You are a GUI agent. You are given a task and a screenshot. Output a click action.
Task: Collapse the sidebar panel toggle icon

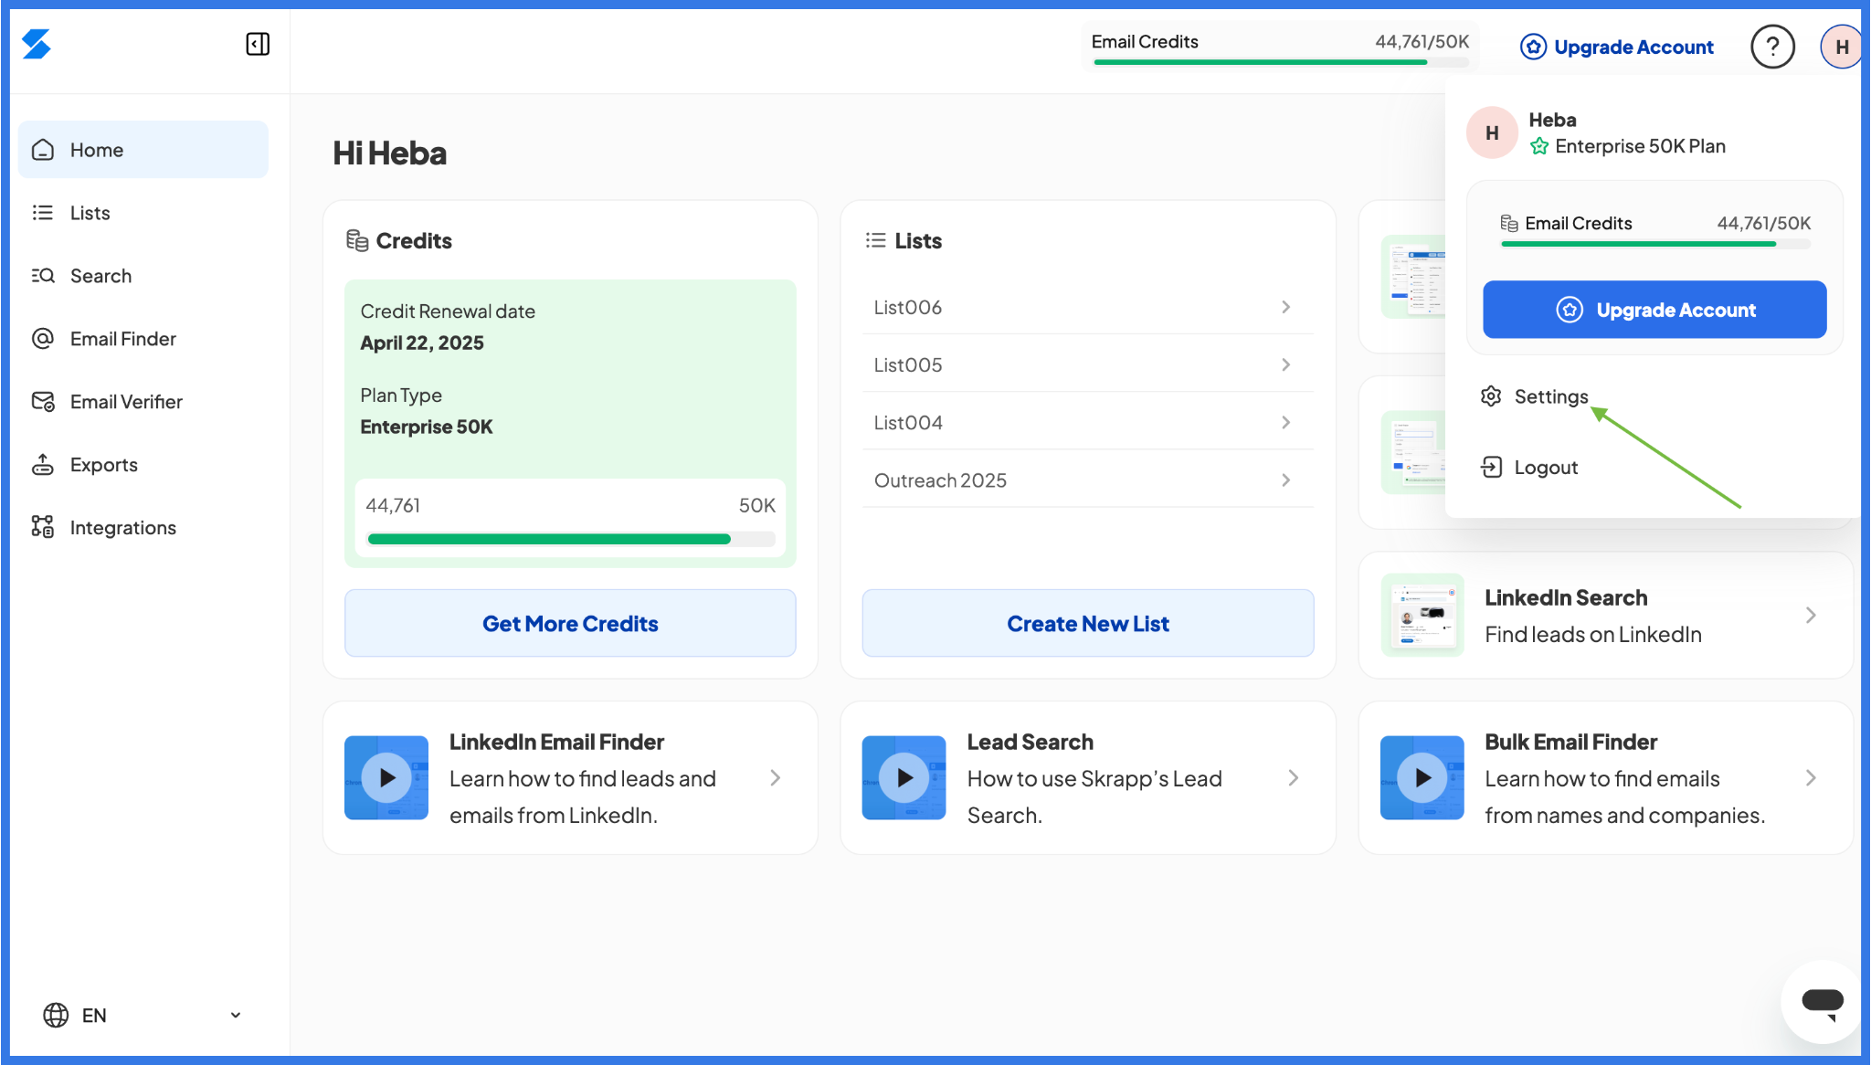258,44
